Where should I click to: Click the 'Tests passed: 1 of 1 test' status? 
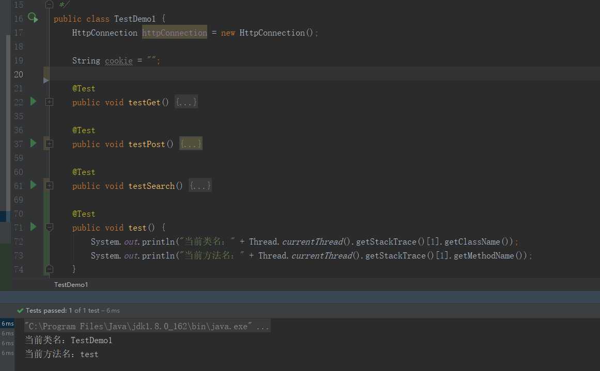pyautogui.click(x=63, y=311)
